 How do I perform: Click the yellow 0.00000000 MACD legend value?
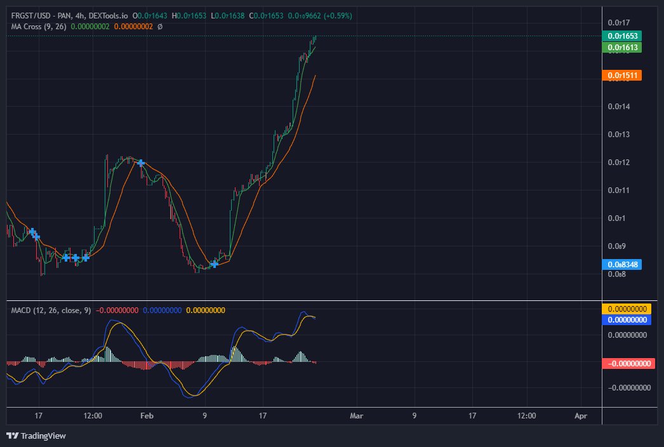coord(206,310)
